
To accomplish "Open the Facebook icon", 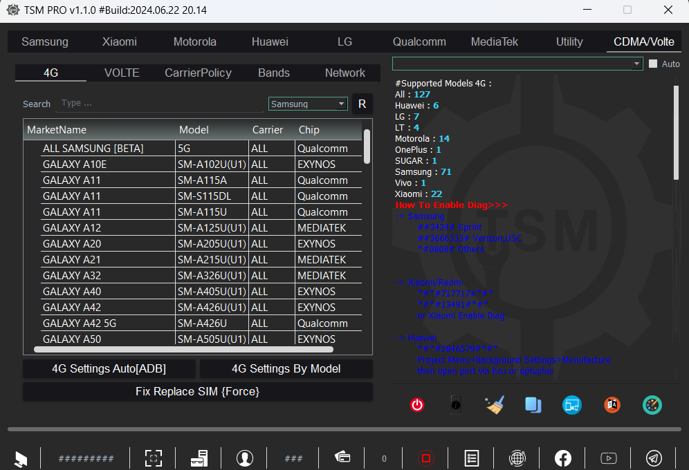I will (x=563, y=458).
